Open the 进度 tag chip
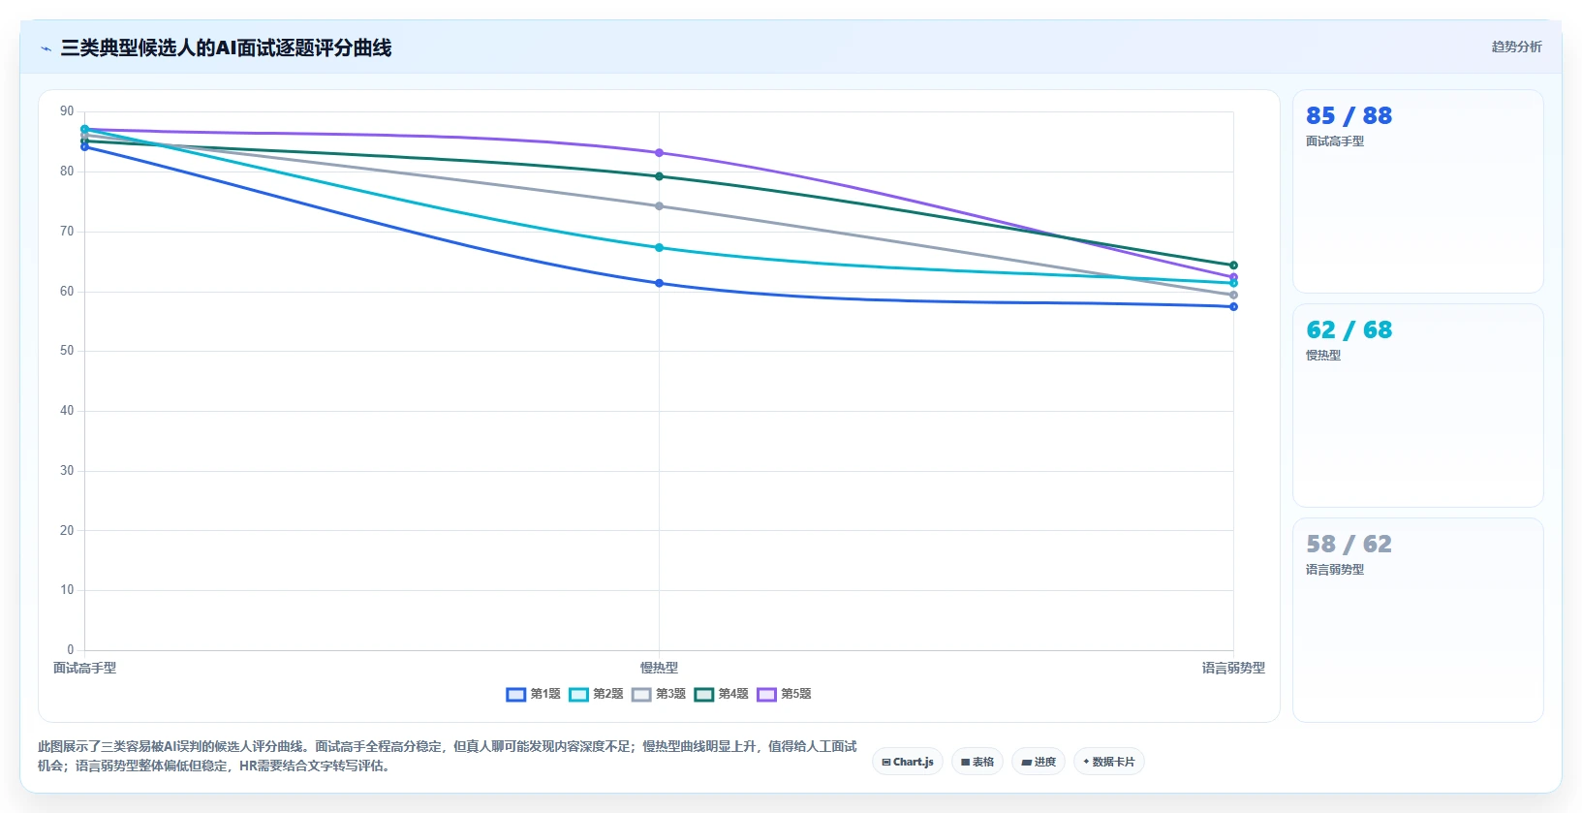This screenshot has width=1582, height=813. 1039,762
